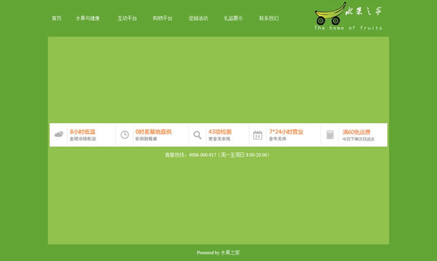The width and height of the screenshot is (437, 261).
Task: Open 促销活动 from the top menu
Action: (x=198, y=18)
